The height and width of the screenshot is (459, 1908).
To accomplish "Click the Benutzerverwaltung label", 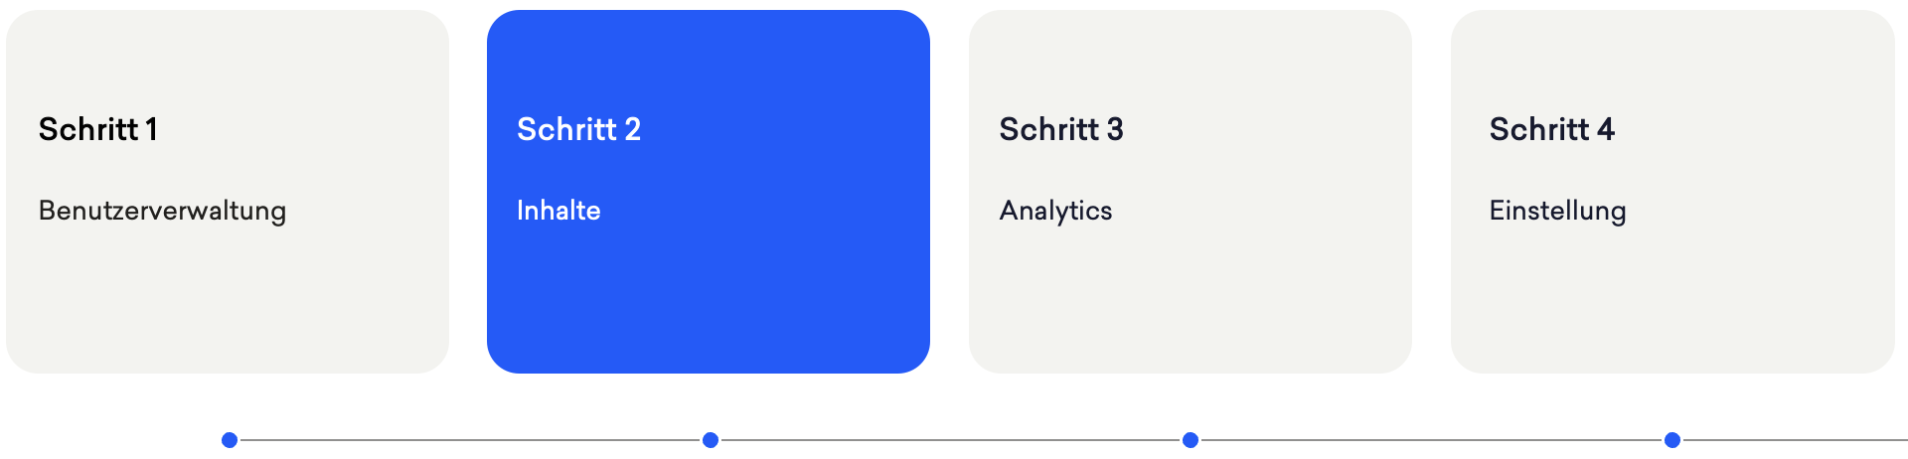I will coord(162,211).
